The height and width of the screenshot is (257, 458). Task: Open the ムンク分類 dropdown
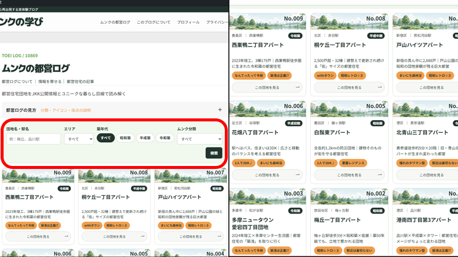pos(200,139)
